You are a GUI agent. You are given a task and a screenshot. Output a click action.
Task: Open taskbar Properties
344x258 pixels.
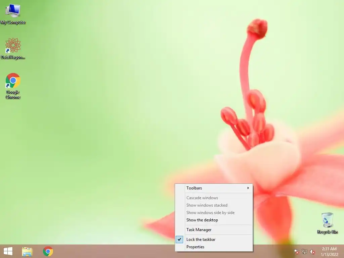[214, 247]
